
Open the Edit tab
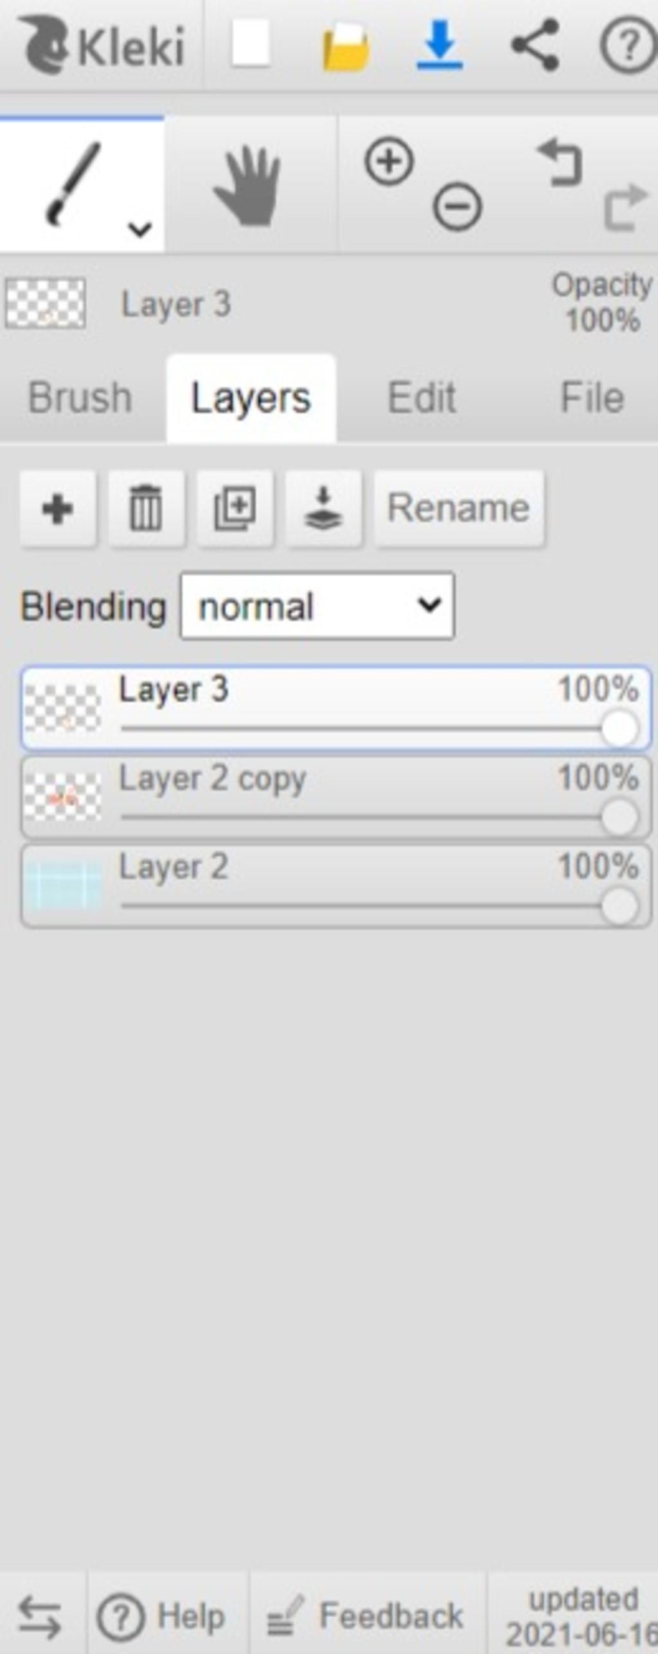pyautogui.click(x=422, y=397)
